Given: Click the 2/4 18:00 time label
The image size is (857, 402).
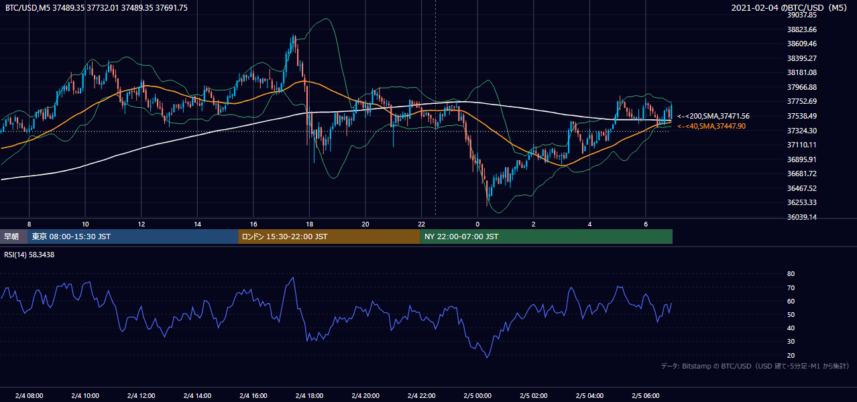Looking at the screenshot, I should click(x=309, y=395).
